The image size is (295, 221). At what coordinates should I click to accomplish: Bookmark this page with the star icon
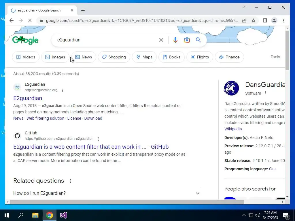click(x=254, y=20)
